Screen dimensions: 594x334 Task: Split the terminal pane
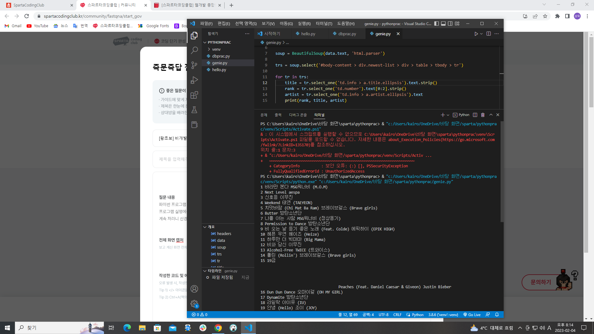tap(475, 115)
